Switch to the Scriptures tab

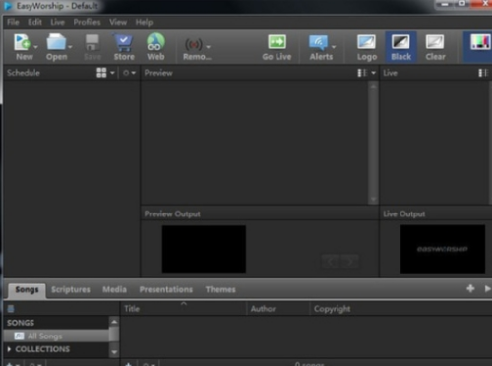click(71, 290)
